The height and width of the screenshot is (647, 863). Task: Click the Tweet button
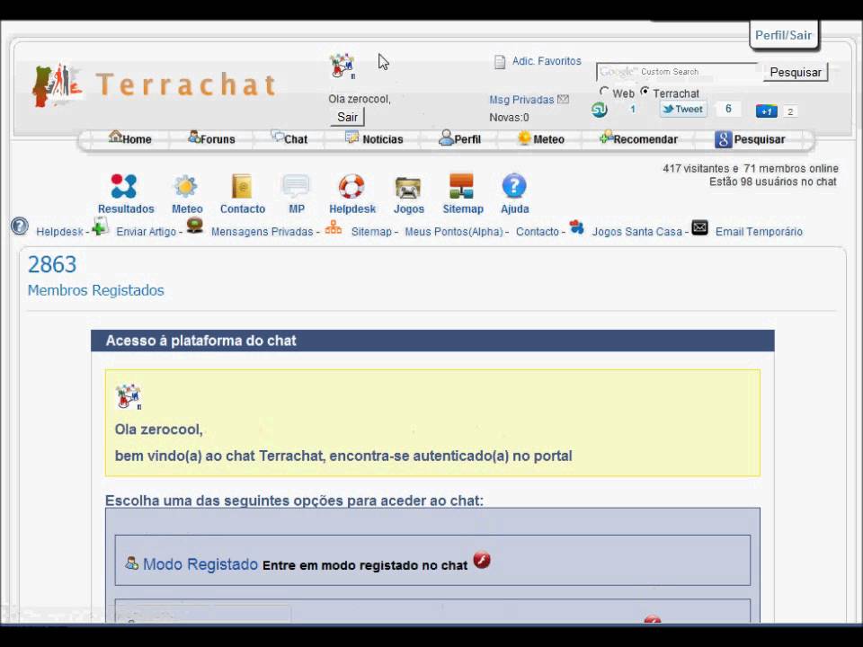683,109
